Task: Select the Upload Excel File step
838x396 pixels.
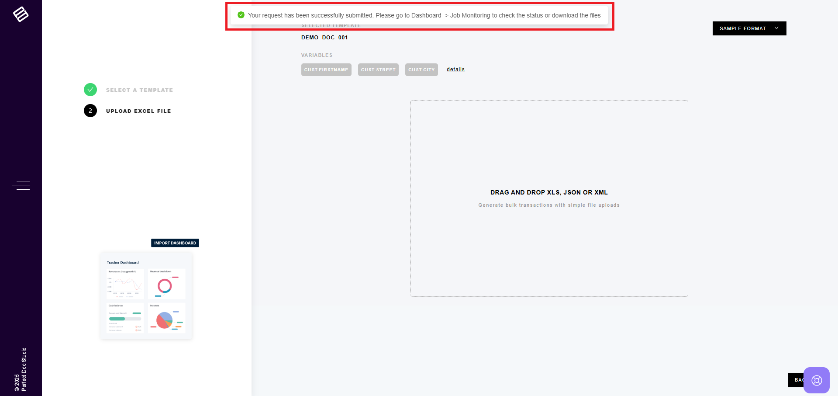Action: pyautogui.click(x=138, y=111)
